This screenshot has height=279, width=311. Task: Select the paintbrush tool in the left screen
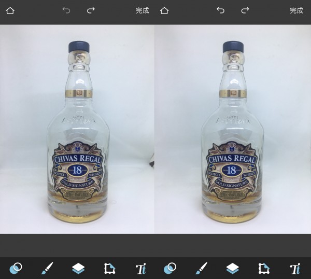pos(47,268)
